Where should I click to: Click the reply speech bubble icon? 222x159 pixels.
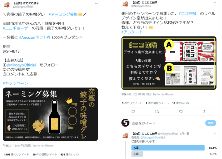133,112
